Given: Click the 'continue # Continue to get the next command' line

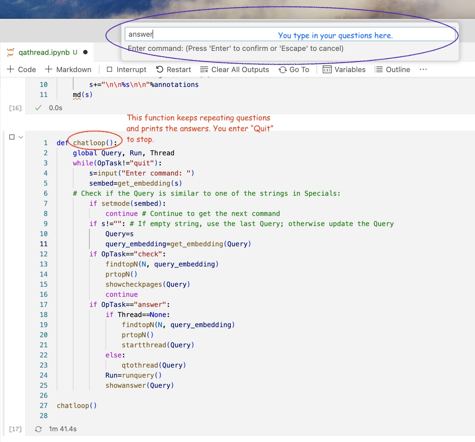Looking at the screenshot, I should click(193, 214).
